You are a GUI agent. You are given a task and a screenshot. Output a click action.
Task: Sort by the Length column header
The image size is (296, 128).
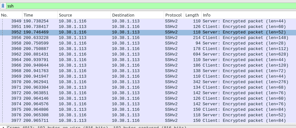pyautogui.click(x=193, y=15)
